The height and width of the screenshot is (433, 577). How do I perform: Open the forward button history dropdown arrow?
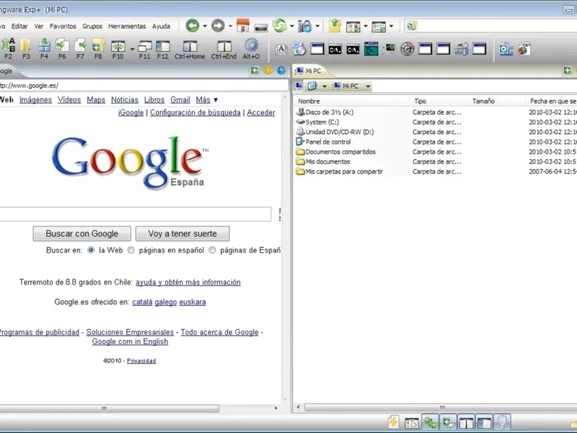[230, 26]
